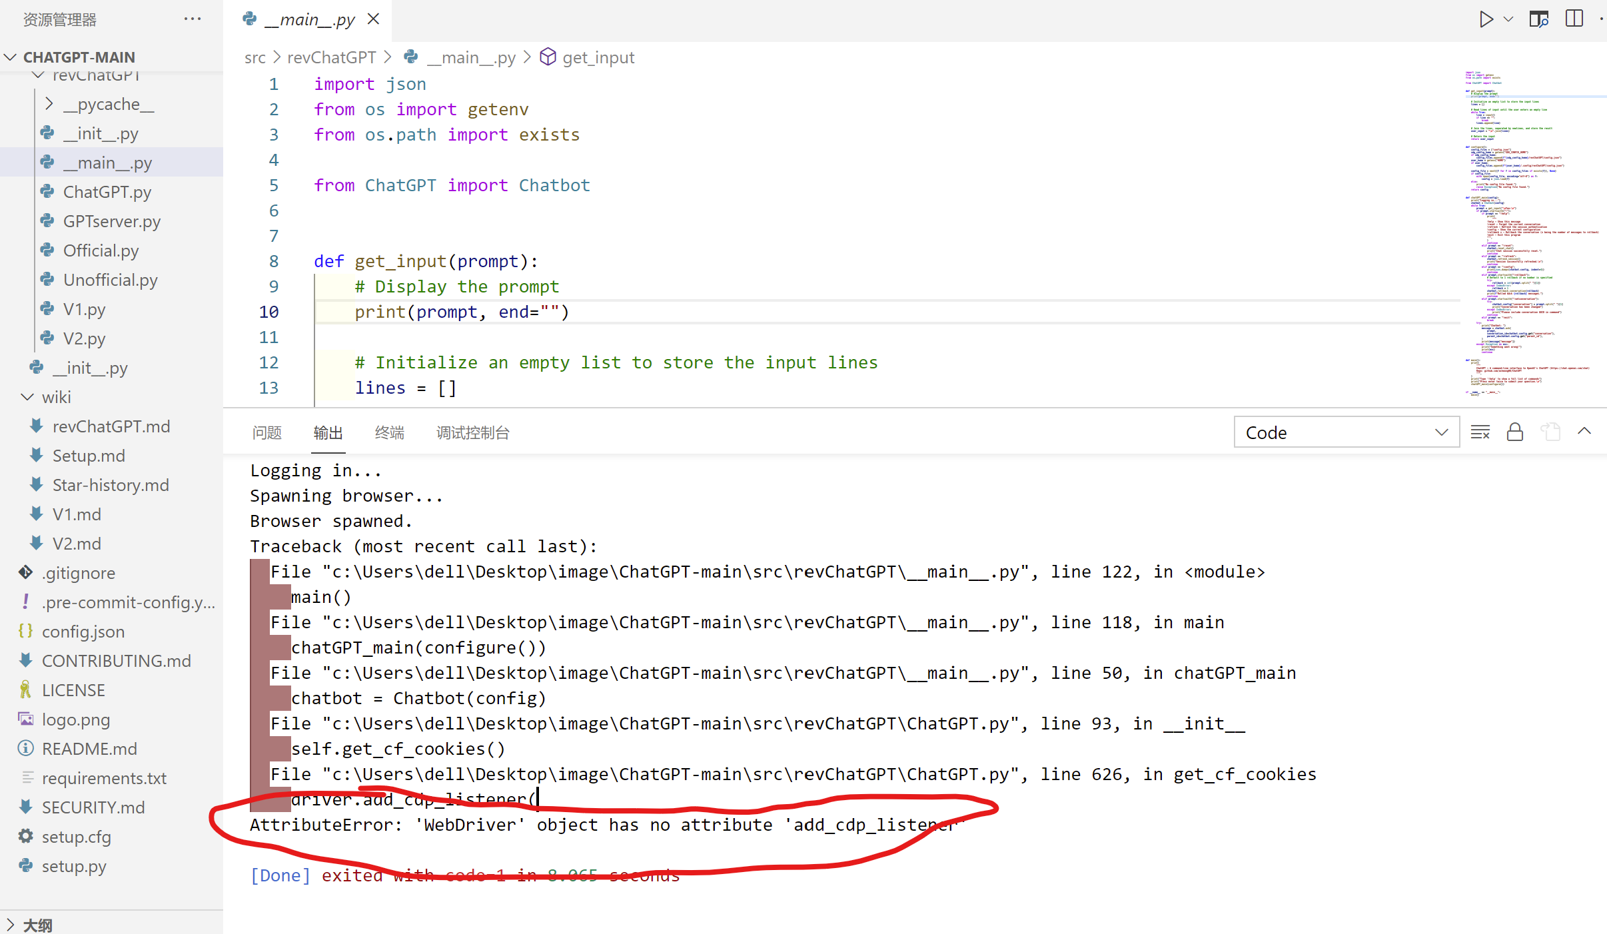Click the get_input breadcrumb item
This screenshot has height=934, width=1607.
coord(598,57)
